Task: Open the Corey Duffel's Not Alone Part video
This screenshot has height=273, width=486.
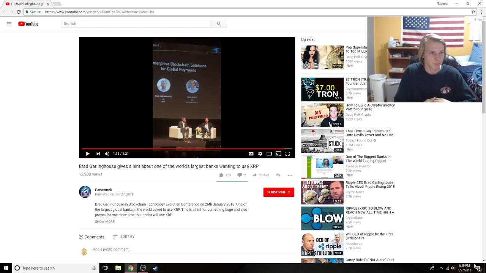Action: pos(370,260)
